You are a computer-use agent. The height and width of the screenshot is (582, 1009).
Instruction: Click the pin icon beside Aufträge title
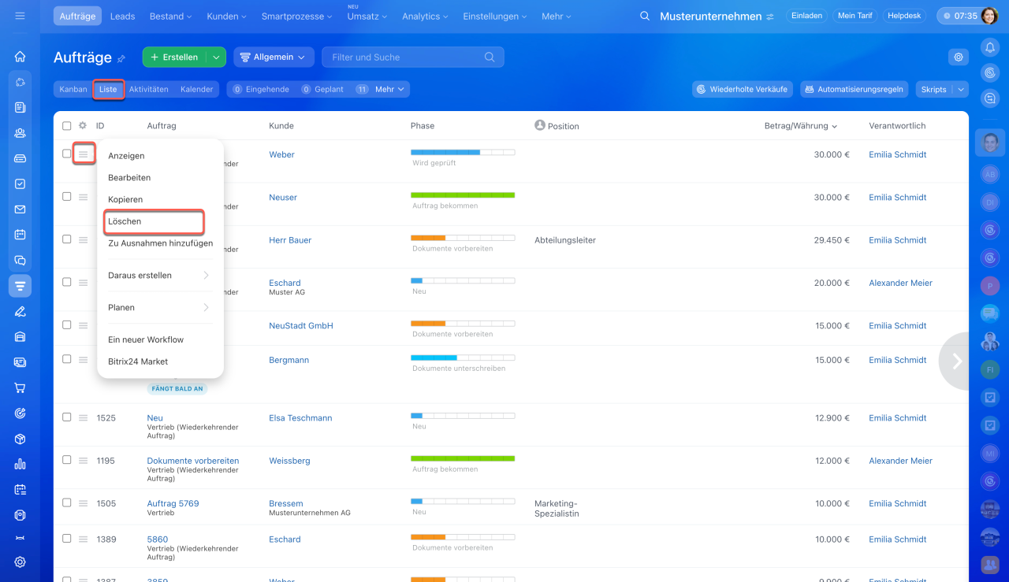click(121, 58)
